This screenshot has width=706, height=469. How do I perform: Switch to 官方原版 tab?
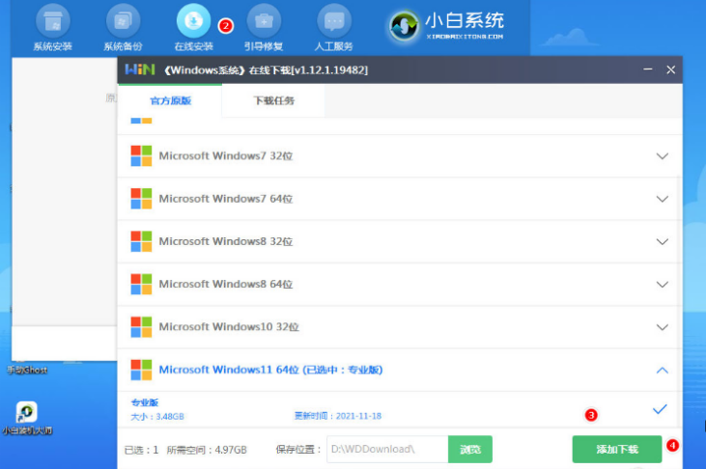(x=170, y=100)
